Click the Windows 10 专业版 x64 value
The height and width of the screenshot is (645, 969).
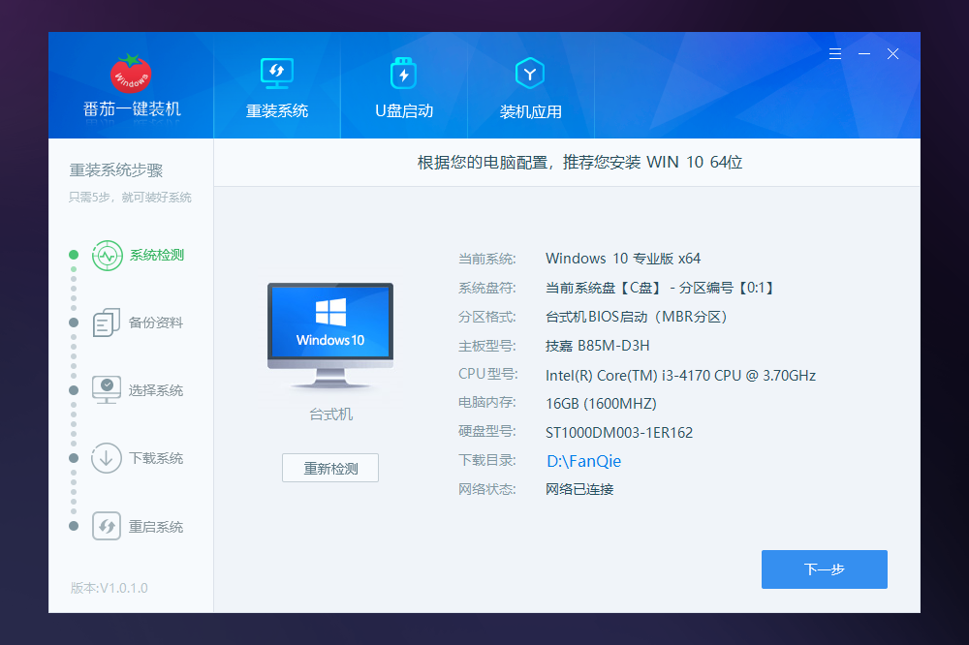623,259
